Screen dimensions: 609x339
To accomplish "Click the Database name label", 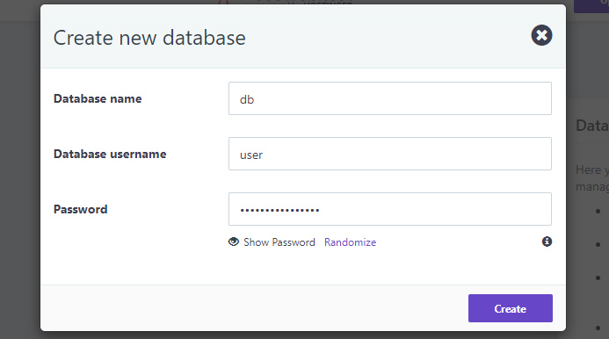I will [98, 98].
